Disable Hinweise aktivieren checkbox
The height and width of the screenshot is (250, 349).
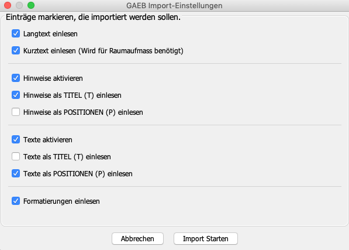pyautogui.click(x=16, y=78)
